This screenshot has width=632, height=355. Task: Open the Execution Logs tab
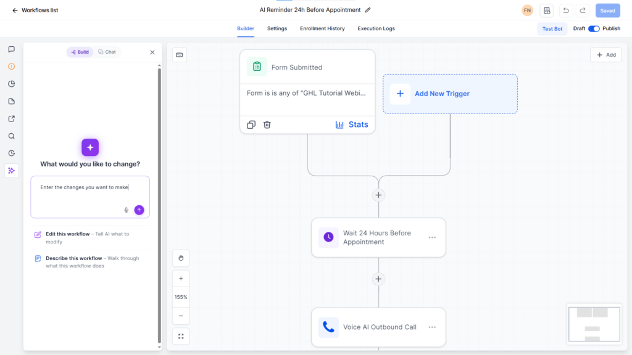pos(376,28)
